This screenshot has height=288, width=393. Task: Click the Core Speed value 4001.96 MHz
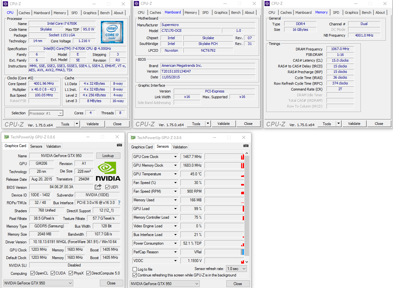click(x=44, y=83)
